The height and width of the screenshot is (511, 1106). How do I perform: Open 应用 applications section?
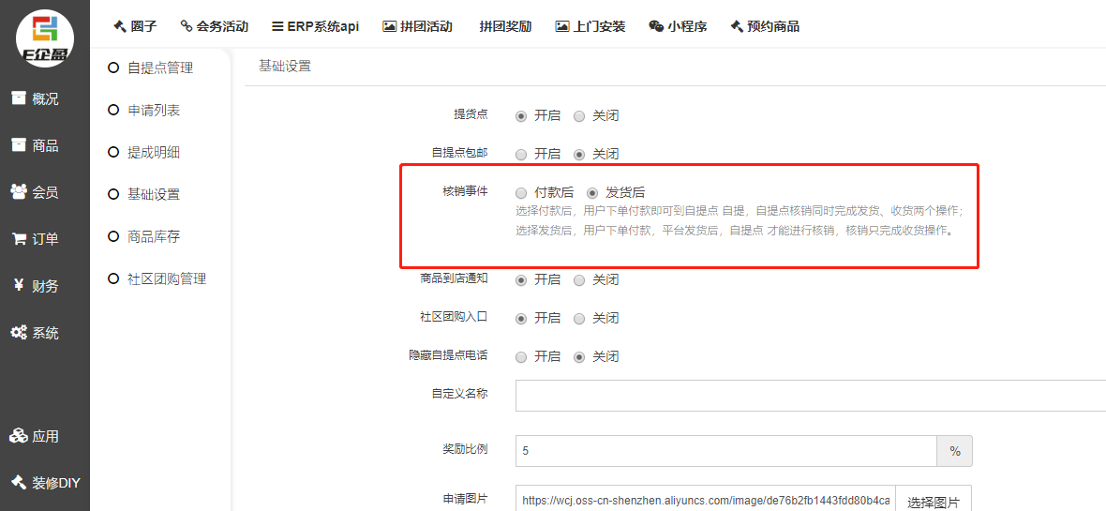tap(36, 436)
